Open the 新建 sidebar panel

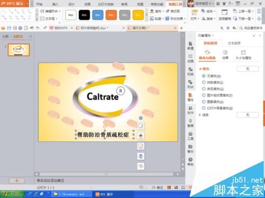(x=190, y=45)
